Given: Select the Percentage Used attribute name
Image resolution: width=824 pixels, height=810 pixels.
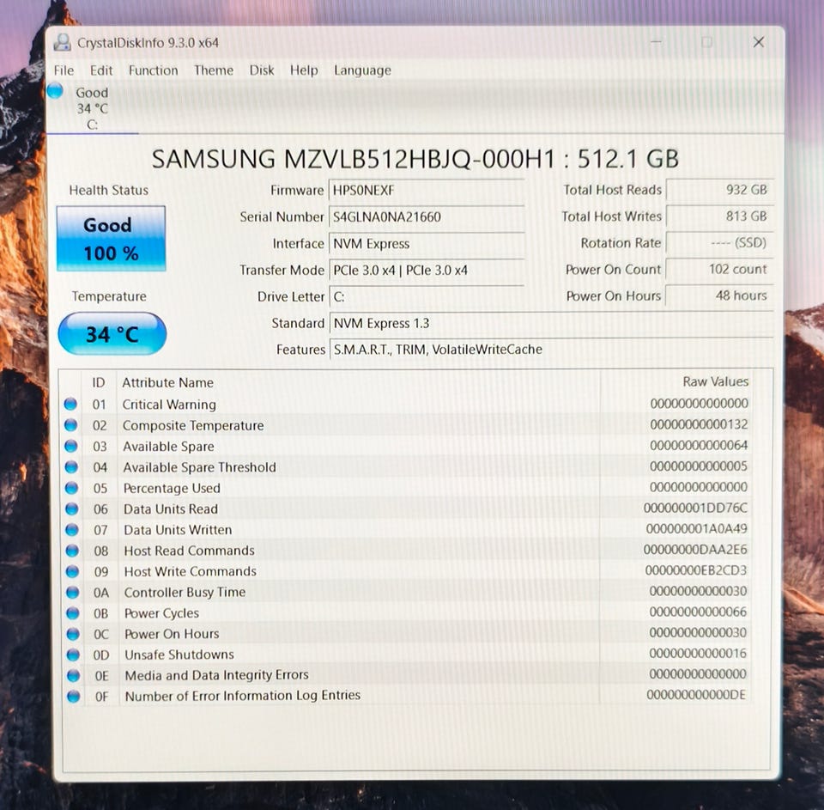Looking at the screenshot, I should (172, 489).
